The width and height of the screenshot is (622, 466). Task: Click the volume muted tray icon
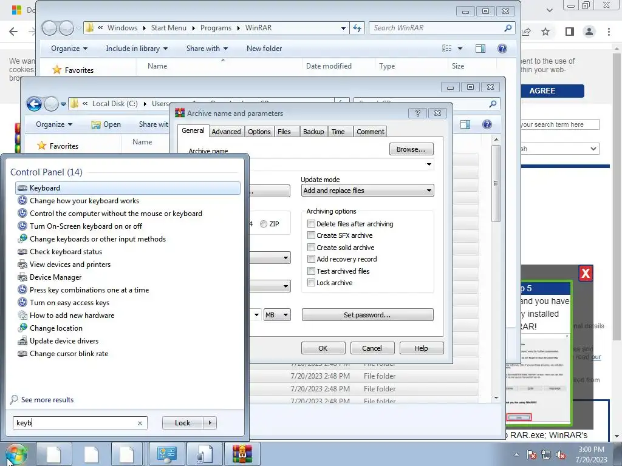pyautogui.click(x=561, y=454)
